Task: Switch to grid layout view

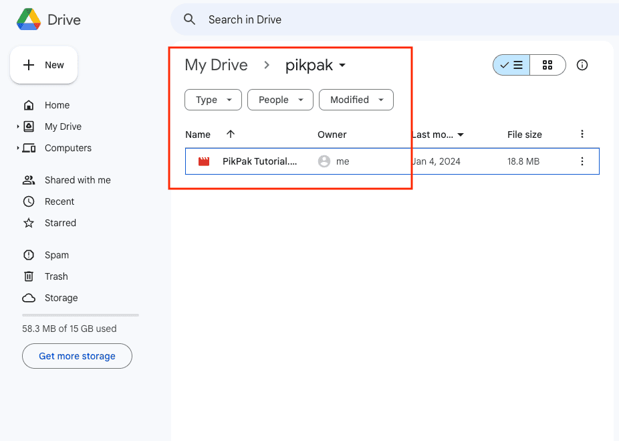Action: tap(547, 65)
